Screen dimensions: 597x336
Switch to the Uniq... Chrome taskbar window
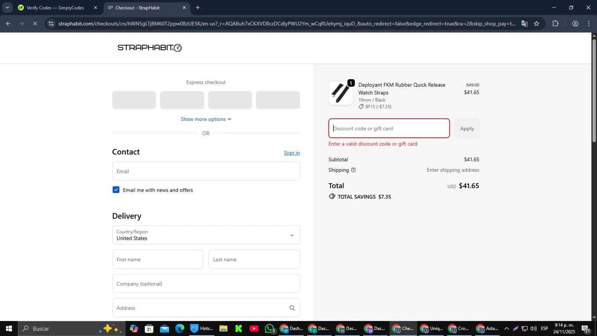431,328
